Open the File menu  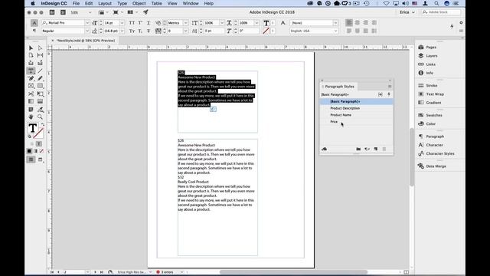point(76,3)
